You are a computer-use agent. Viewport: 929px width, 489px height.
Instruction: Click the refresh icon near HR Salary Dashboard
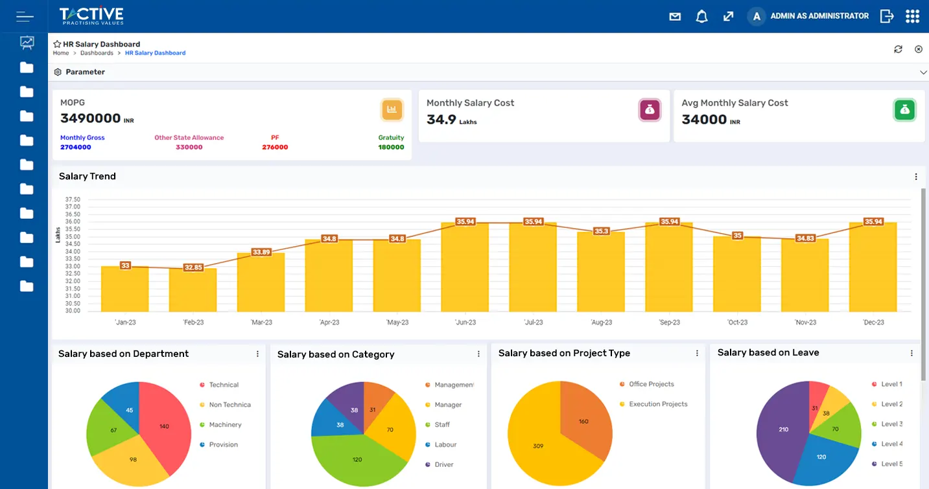click(x=898, y=49)
